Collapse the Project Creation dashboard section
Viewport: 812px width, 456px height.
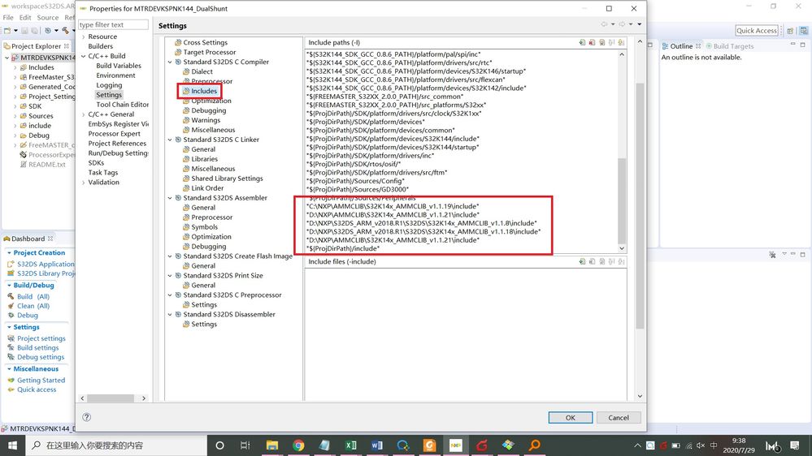[9, 253]
